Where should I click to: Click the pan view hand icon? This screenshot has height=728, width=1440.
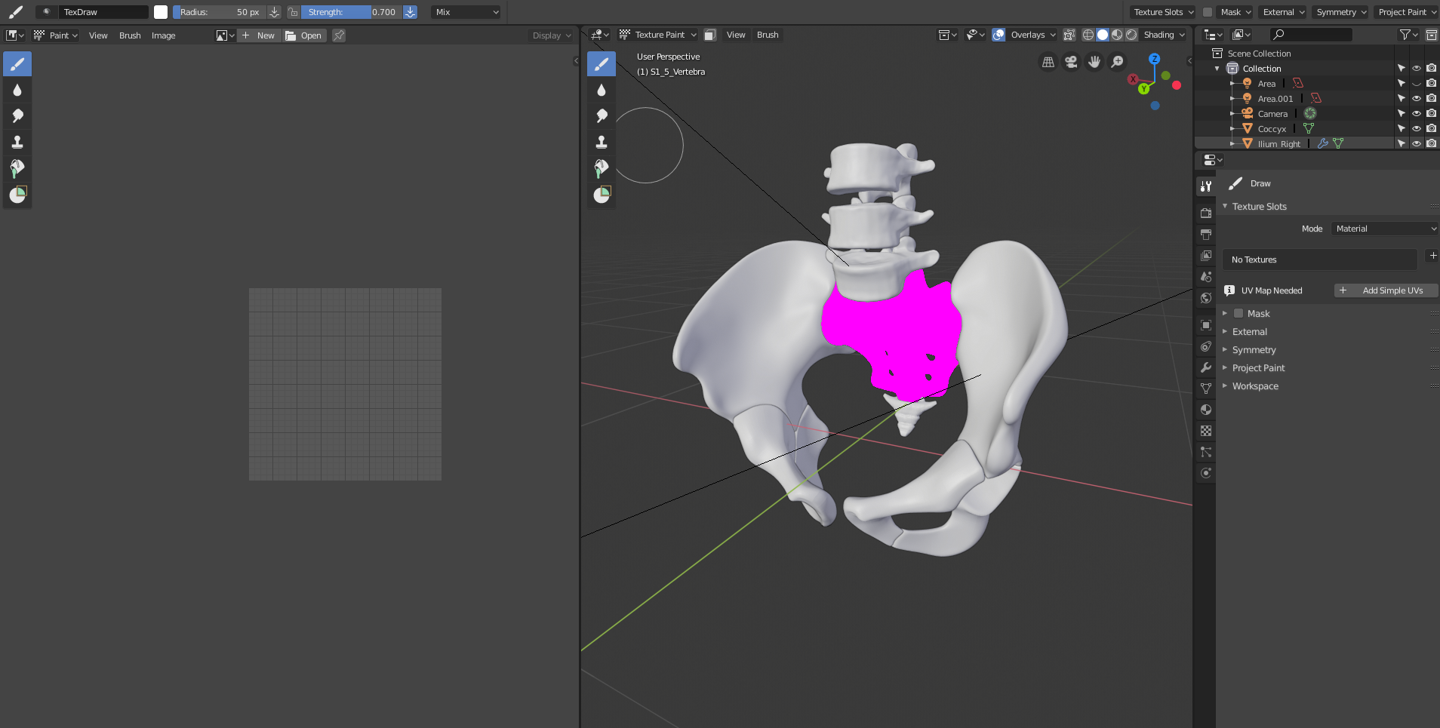click(1094, 62)
